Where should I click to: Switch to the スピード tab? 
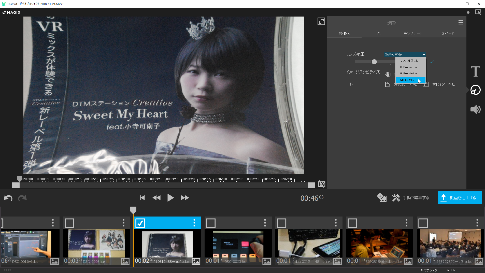click(448, 34)
